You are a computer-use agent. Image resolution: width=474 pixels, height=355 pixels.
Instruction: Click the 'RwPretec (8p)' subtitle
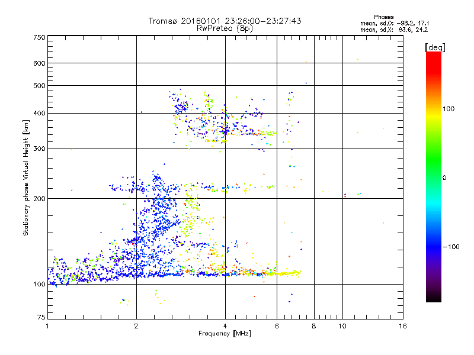(225, 28)
